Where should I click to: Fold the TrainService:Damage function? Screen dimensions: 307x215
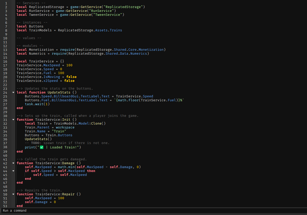point(13,163)
